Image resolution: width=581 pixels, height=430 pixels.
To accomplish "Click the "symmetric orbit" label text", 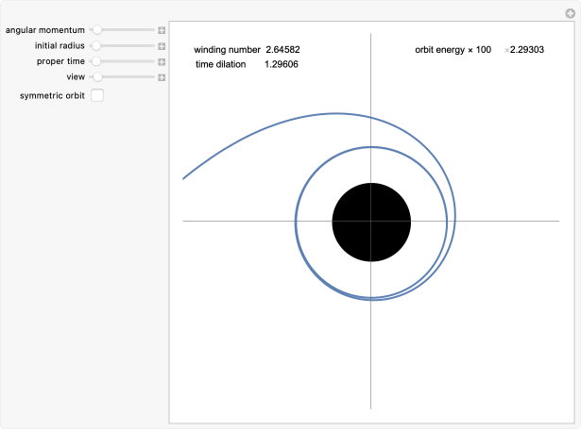I will (x=52, y=95).
